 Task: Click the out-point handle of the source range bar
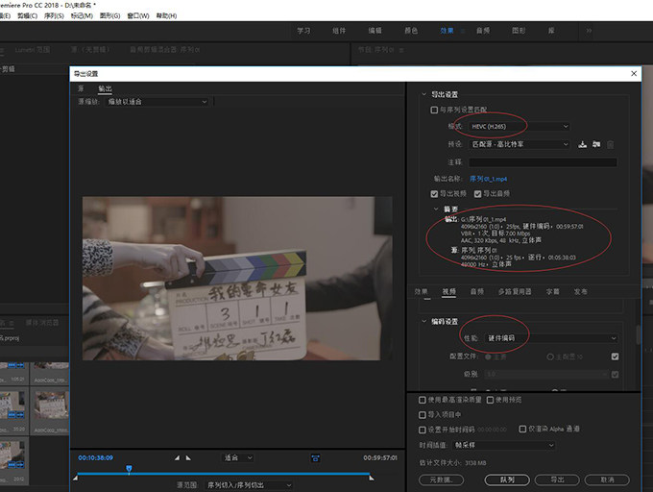coord(371,478)
